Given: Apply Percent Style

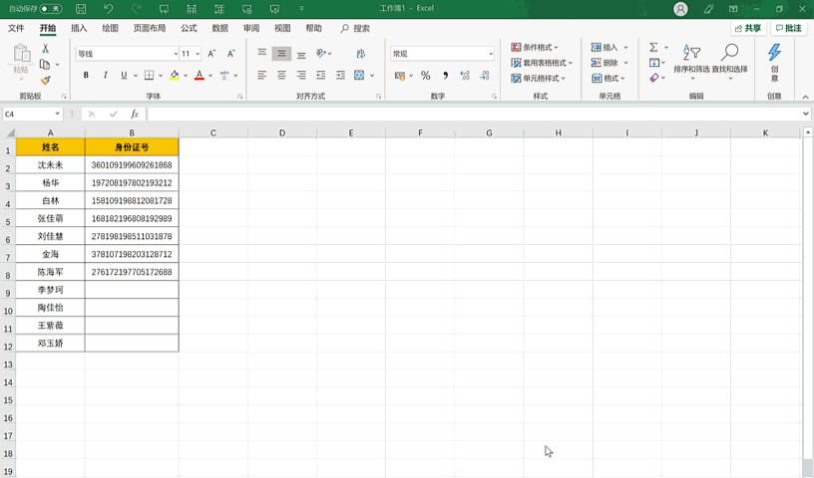Looking at the screenshot, I should [426, 76].
